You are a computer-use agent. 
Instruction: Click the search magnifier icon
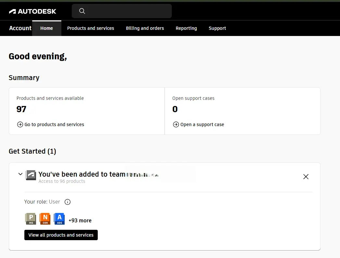[x=82, y=11]
